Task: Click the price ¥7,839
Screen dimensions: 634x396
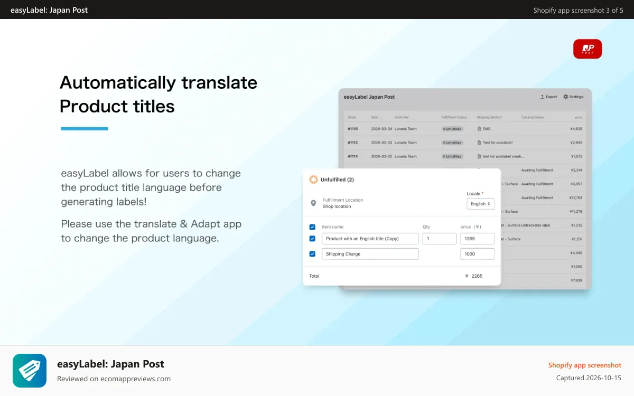Action: (576, 280)
